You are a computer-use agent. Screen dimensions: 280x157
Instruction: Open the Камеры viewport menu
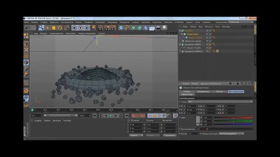click(x=43, y=33)
